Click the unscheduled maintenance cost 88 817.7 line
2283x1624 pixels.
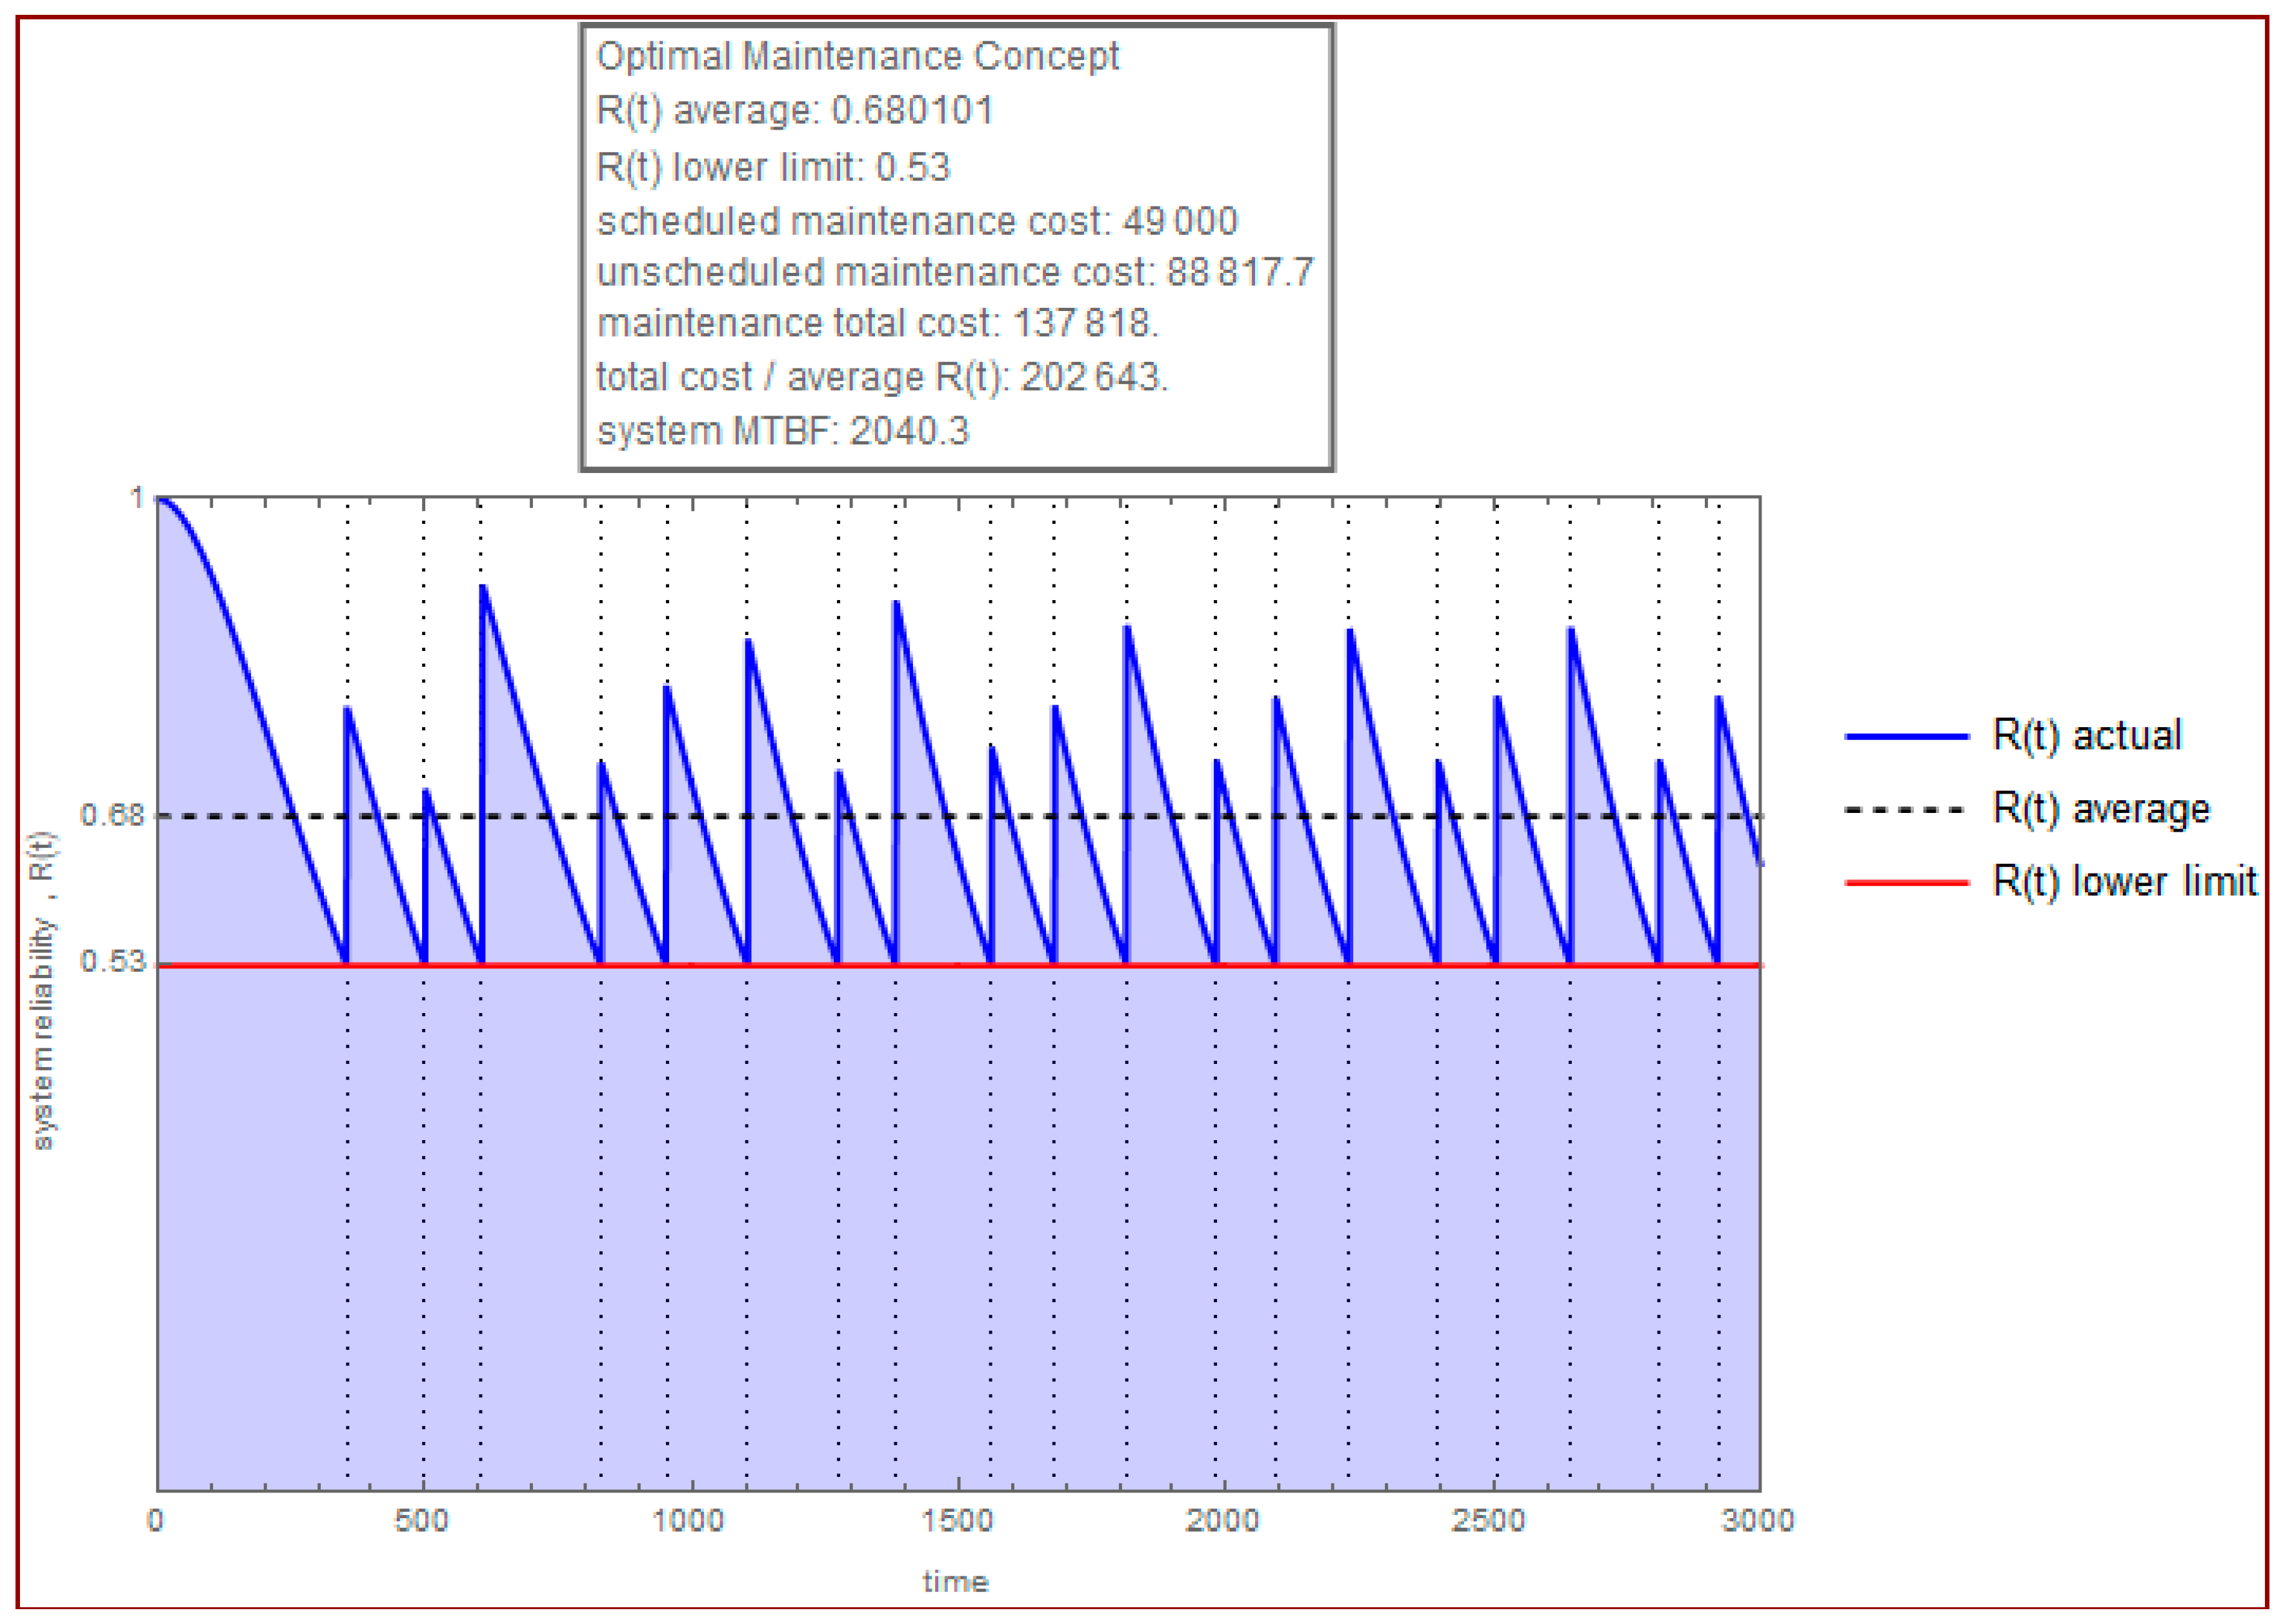pos(954,272)
